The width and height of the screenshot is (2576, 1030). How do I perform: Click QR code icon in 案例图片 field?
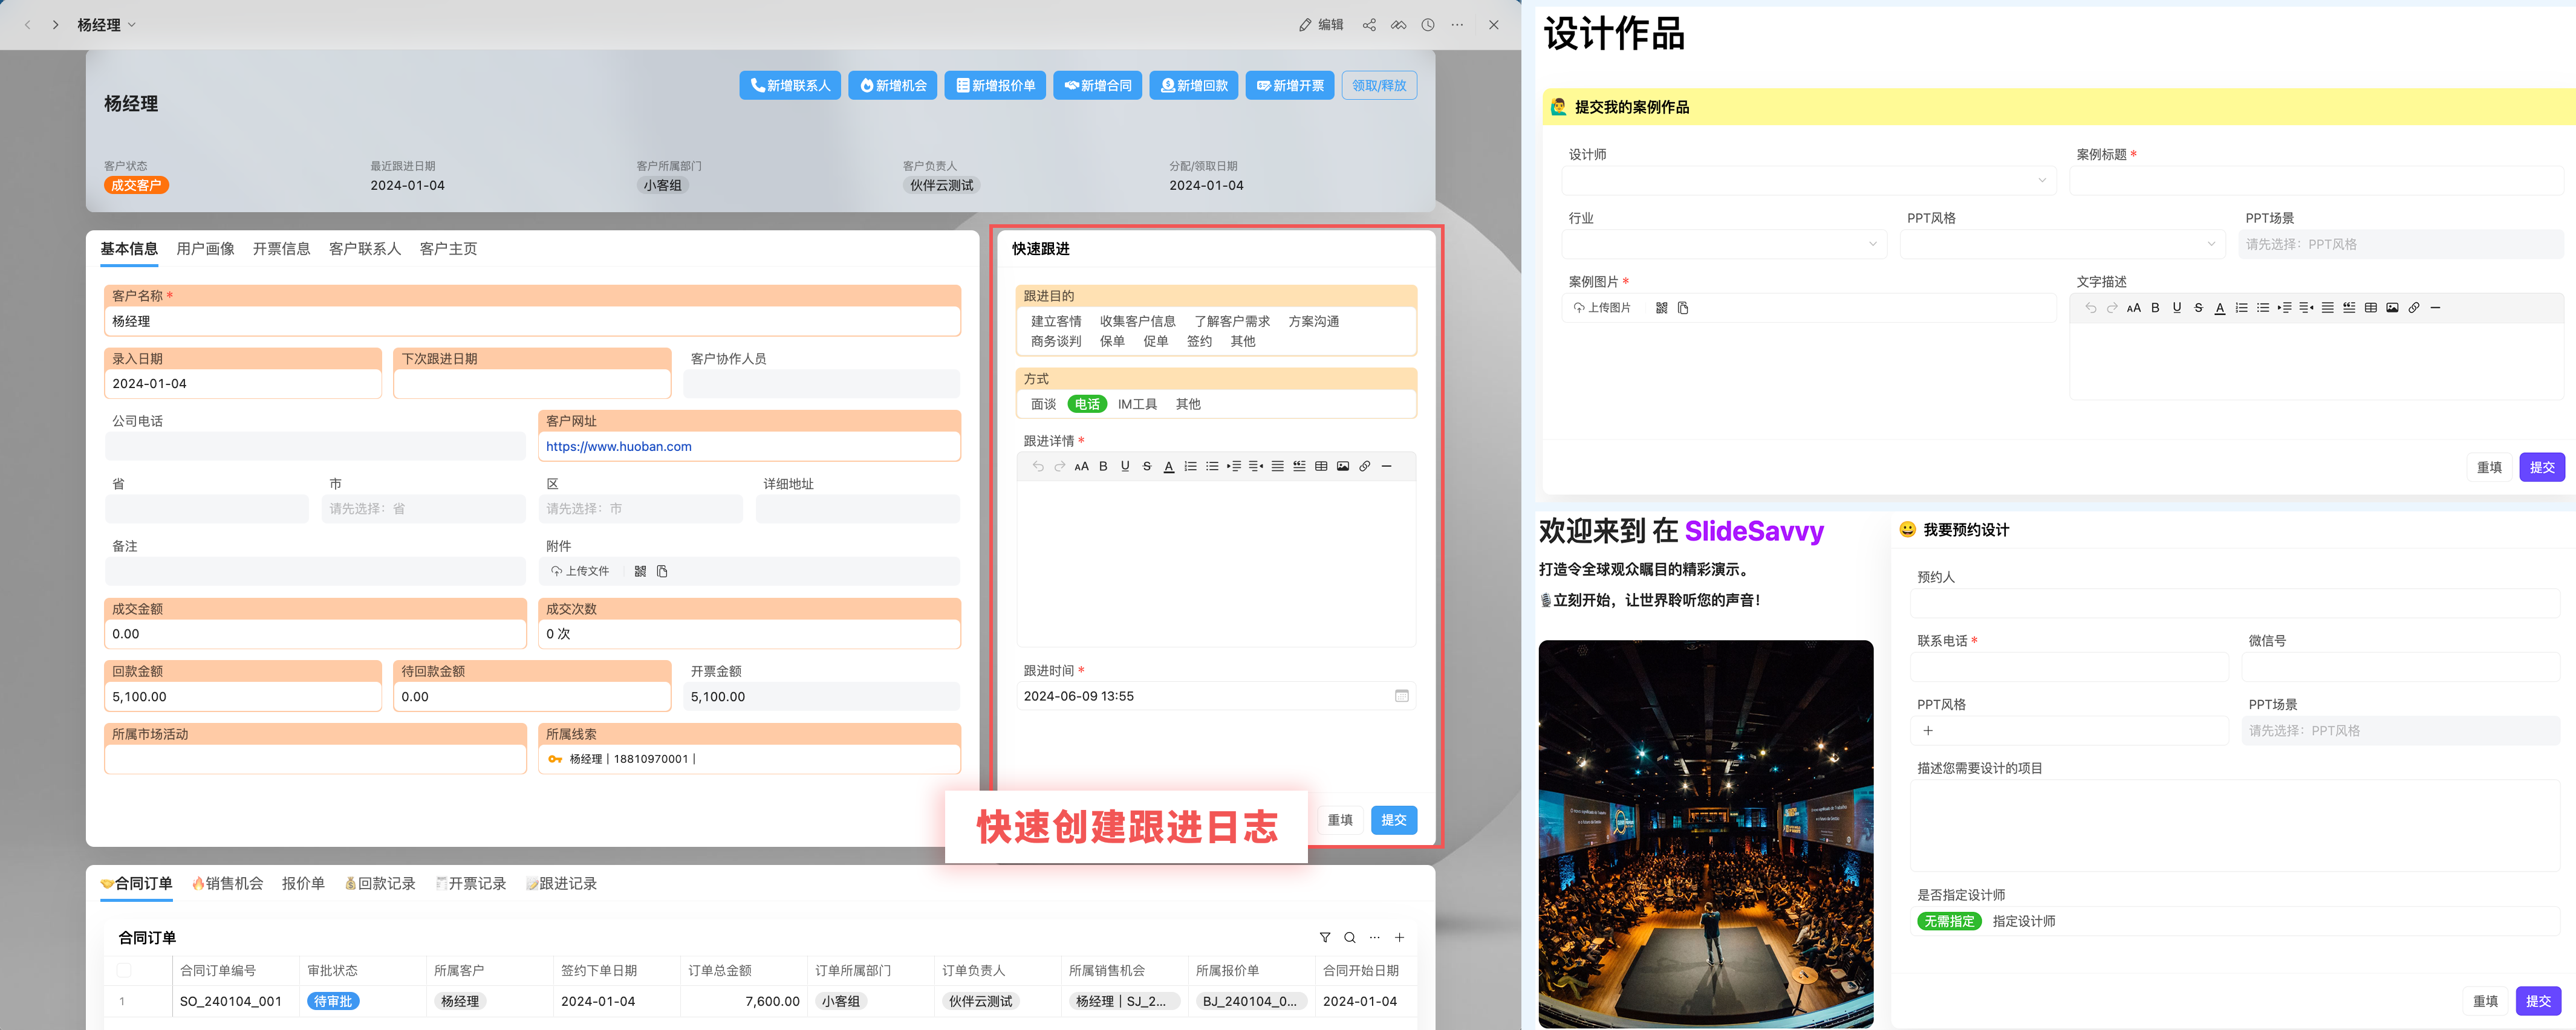click(1661, 308)
